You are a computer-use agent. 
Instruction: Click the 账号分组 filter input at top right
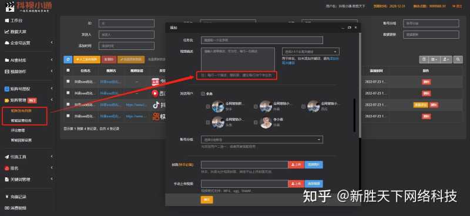431,23
